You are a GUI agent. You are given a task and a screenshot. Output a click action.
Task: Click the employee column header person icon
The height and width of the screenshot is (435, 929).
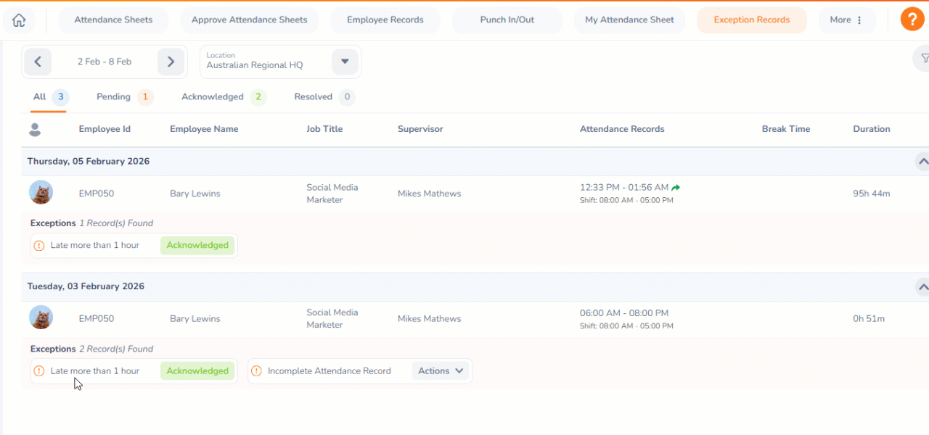click(x=34, y=130)
